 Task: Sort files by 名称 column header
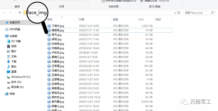coord(50,19)
